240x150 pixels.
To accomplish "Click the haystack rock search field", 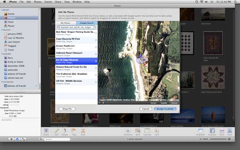I will point(76,27).
